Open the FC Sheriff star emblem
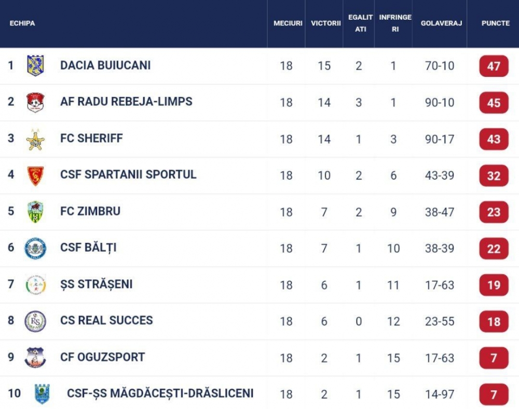This screenshot has width=519, height=409. click(x=35, y=139)
